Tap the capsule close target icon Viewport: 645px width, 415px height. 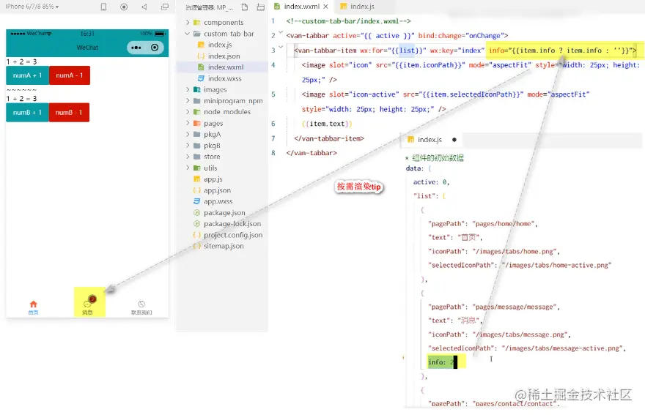(155, 48)
